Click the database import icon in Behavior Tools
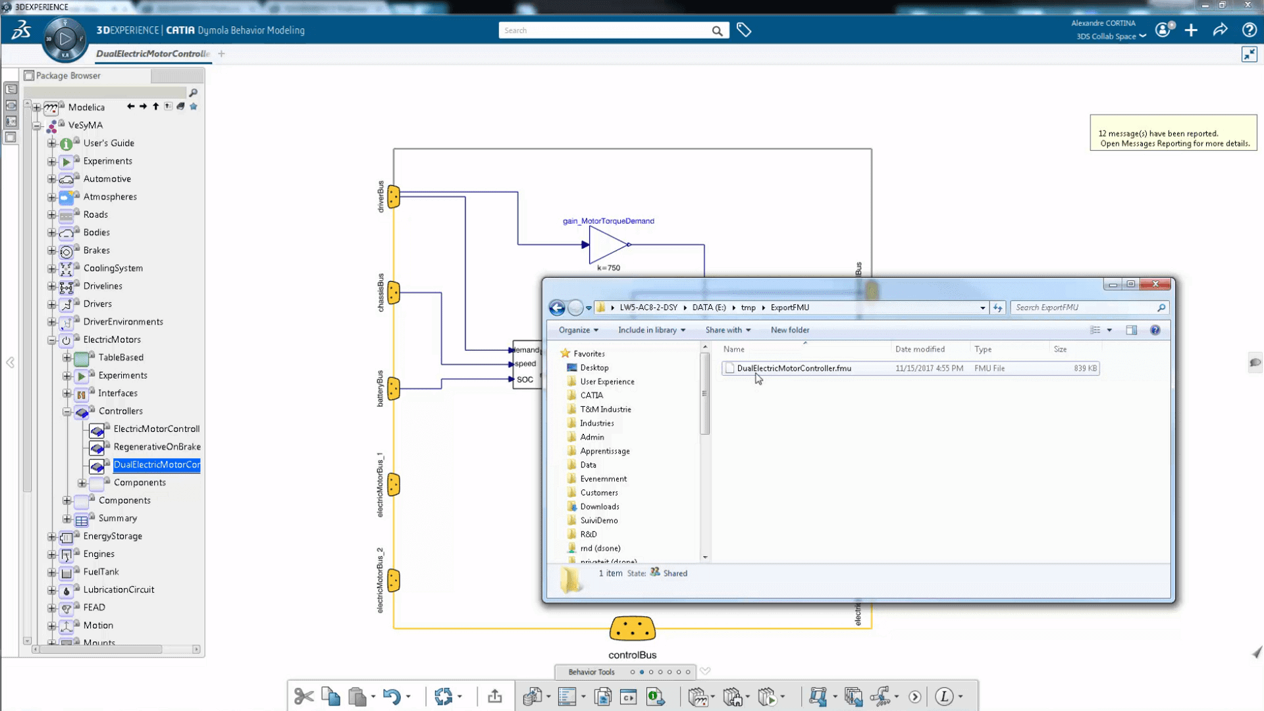This screenshot has height=711, width=1264. point(532,697)
